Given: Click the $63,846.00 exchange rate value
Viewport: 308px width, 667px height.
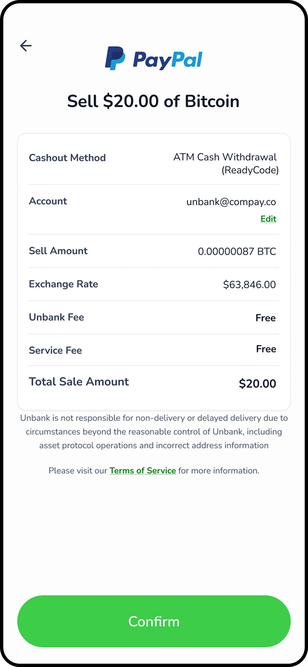Looking at the screenshot, I should 249,284.
